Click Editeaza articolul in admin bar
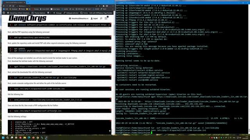The image size is (250, 140). 71,13
